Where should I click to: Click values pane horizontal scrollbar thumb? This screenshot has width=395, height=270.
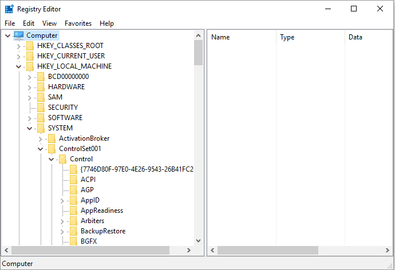click(268, 251)
